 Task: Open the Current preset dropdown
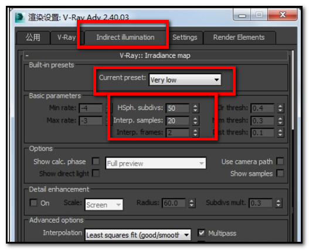coord(185,80)
